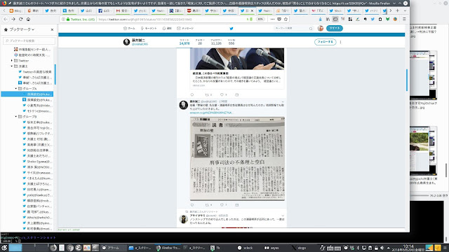The width and height of the screenshot is (449, 252).
Task: Open the Shoko Egawa bookmark
Action: pos(37,162)
